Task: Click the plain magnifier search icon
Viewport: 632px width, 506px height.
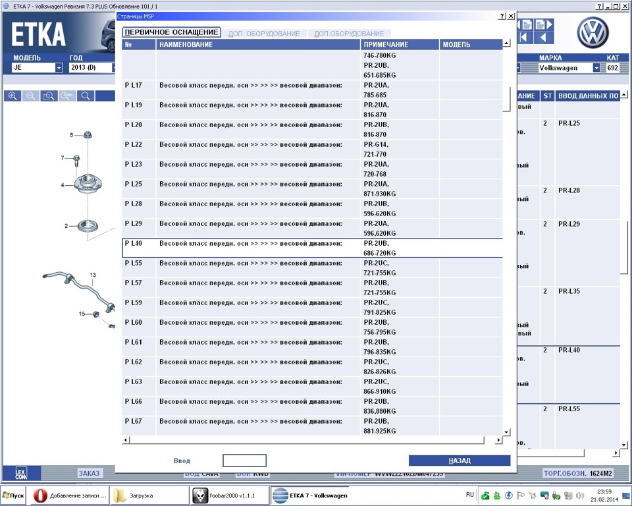Action: tap(86, 96)
